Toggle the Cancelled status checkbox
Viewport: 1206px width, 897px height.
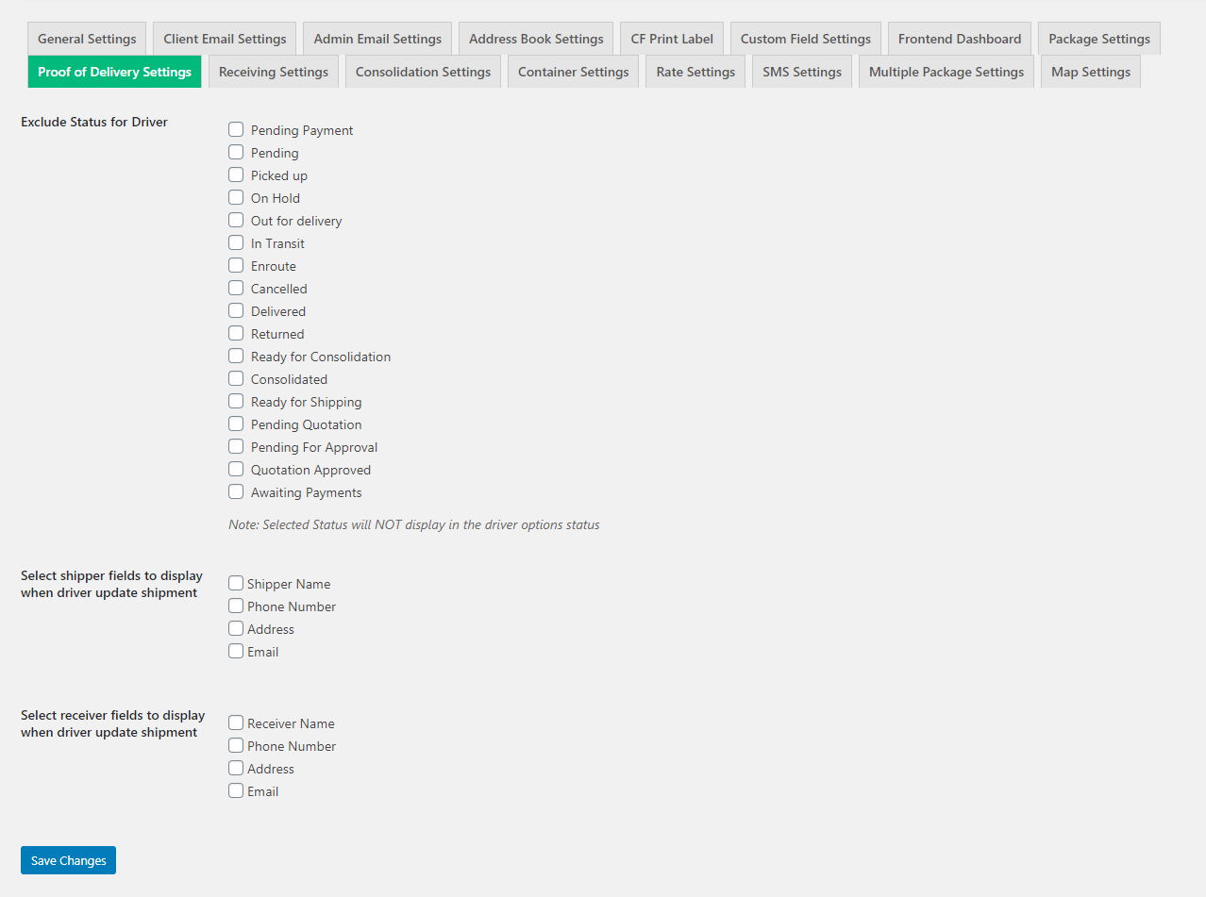pos(236,288)
